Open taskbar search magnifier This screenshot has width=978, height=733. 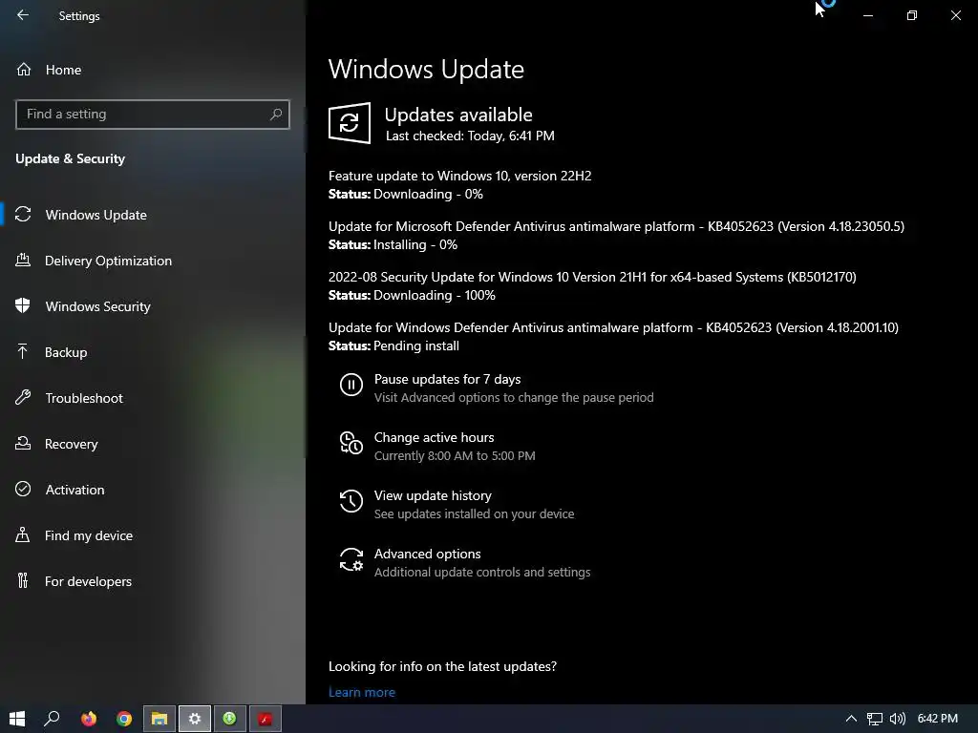pyautogui.click(x=52, y=719)
